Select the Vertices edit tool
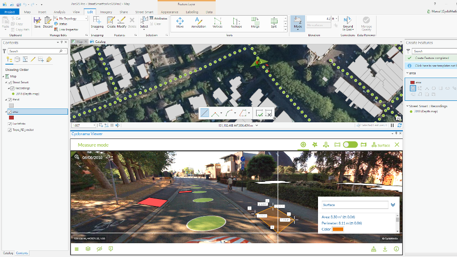Screen dimensions: 457x257 [x=218, y=22]
